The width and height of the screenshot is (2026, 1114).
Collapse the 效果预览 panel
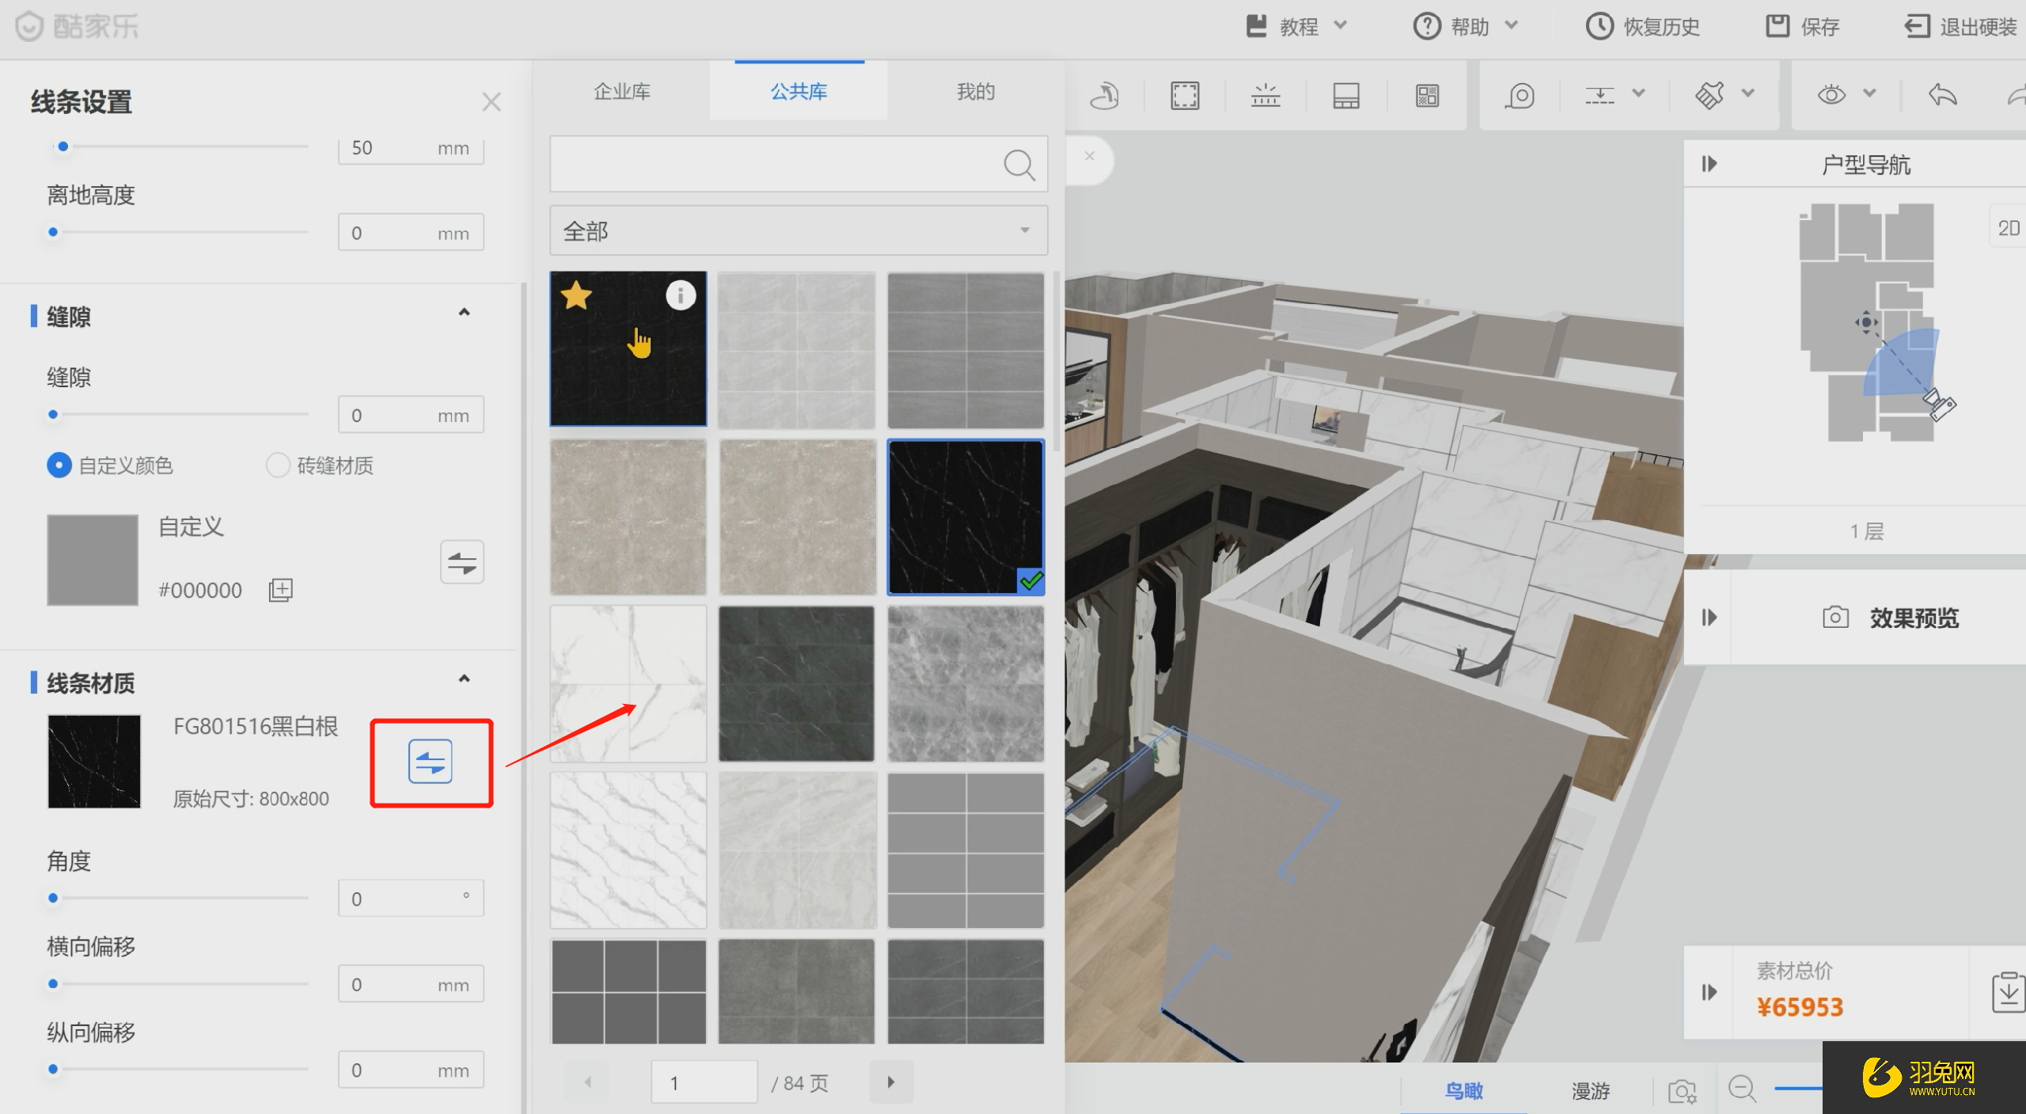(1709, 617)
